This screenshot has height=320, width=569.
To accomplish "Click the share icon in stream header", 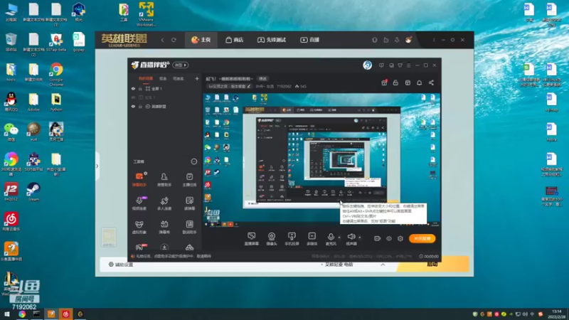I will 431,82.
